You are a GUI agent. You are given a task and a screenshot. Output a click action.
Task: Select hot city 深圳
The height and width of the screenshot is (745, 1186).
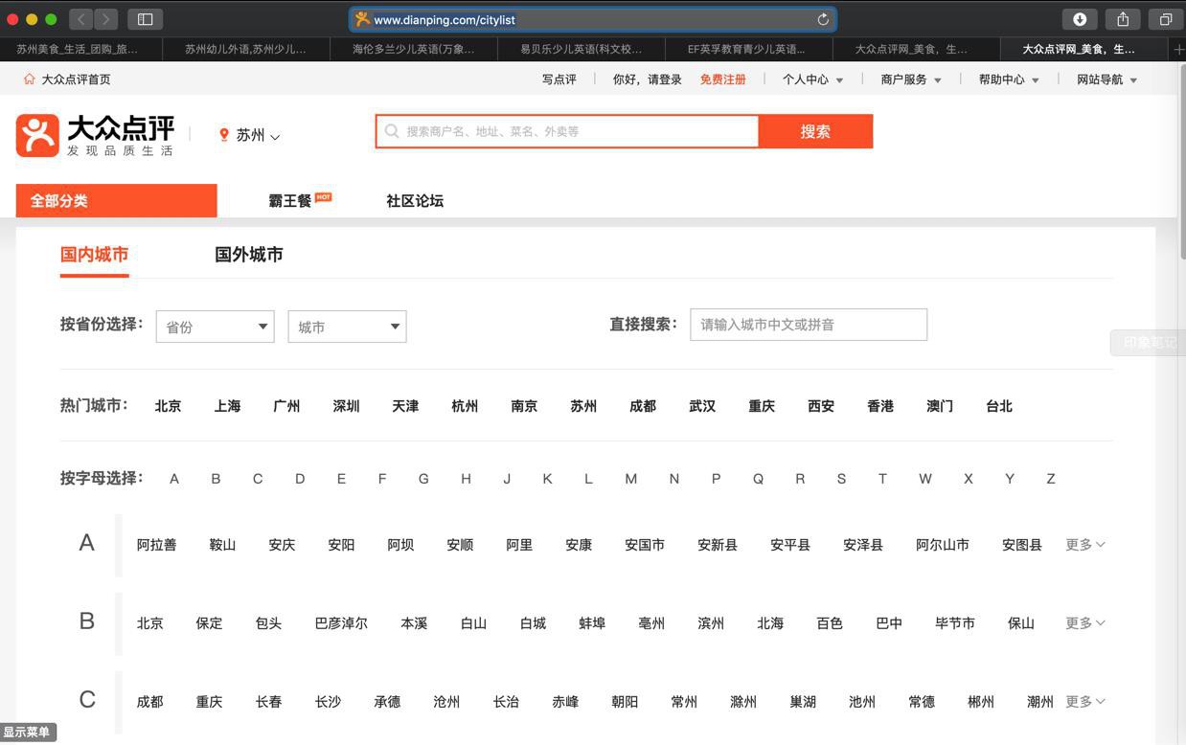[x=347, y=406]
